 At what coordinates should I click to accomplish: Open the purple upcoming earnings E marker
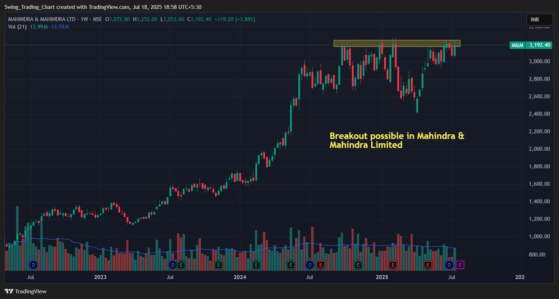click(460, 265)
